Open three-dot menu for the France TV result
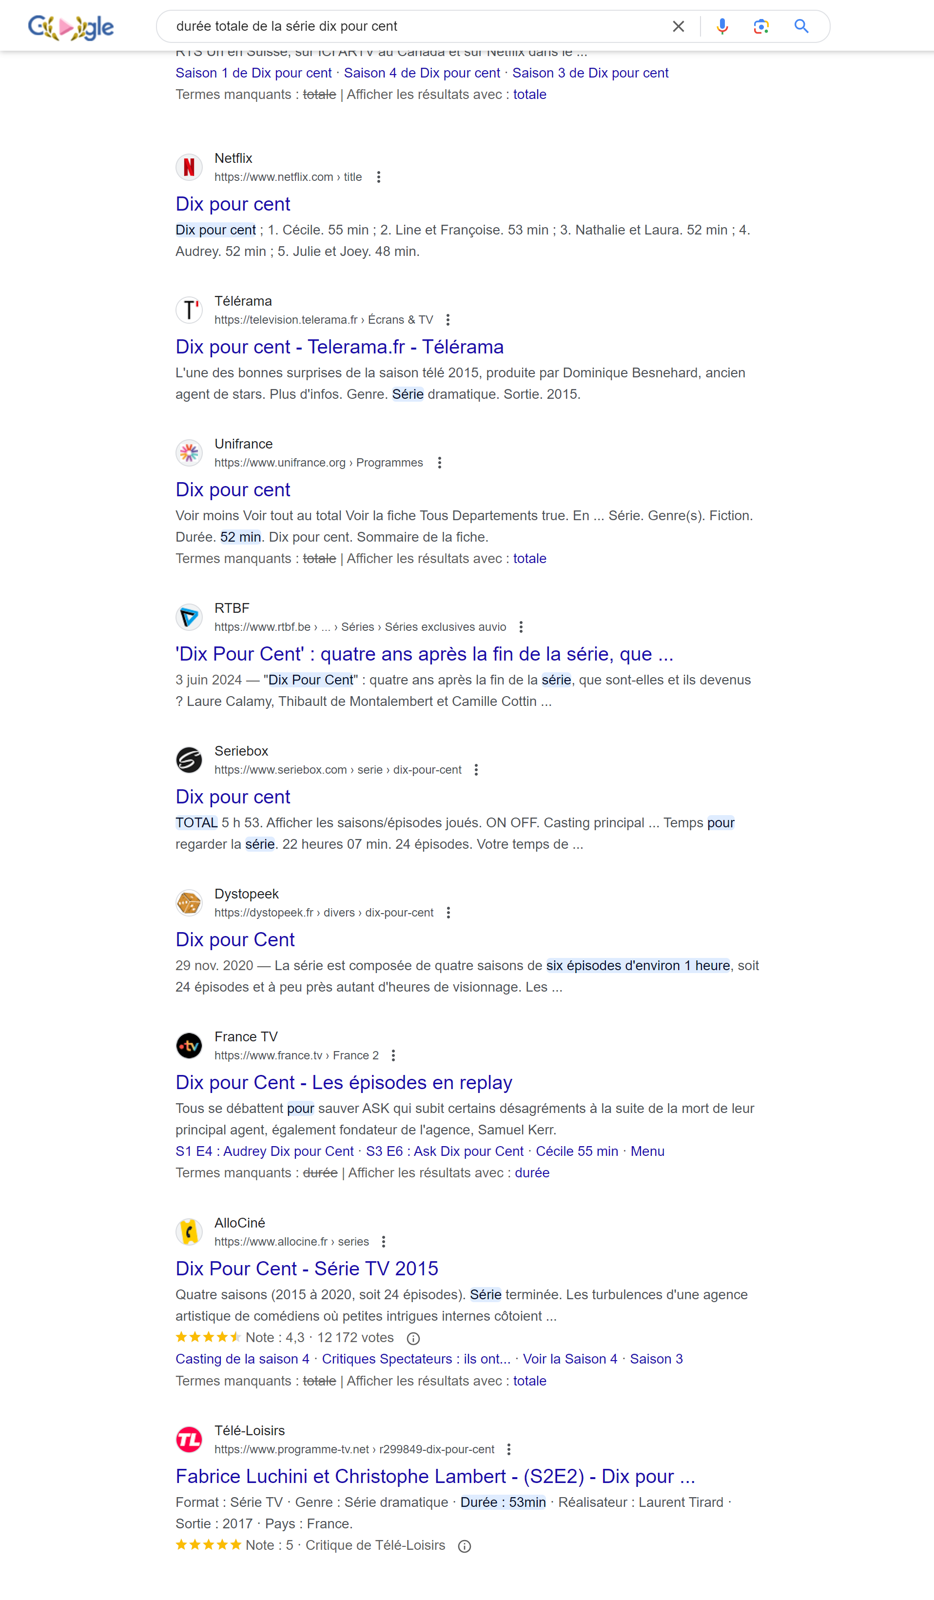 coord(393,1056)
